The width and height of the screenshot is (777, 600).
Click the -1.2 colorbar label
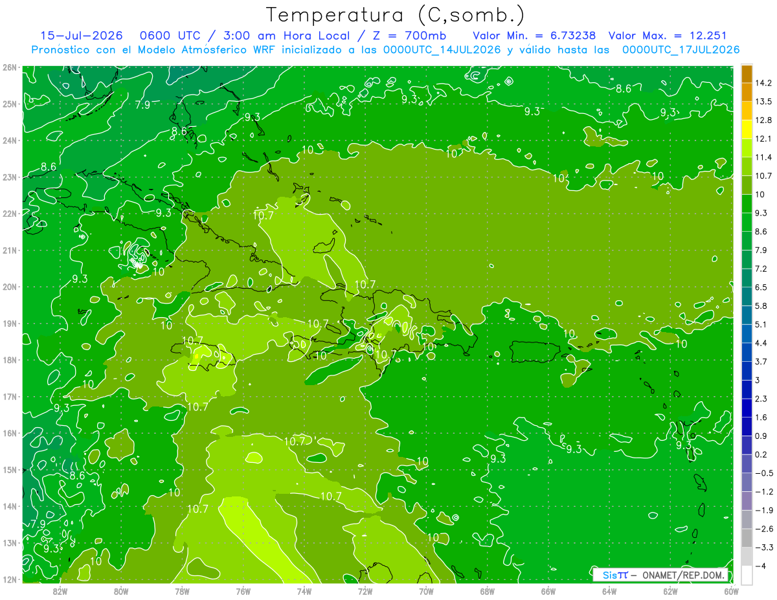coord(763,492)
